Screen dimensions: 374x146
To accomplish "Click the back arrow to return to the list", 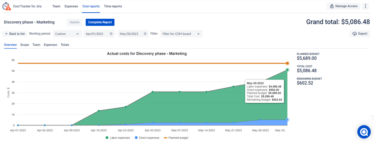I will [x=6, y=34].
